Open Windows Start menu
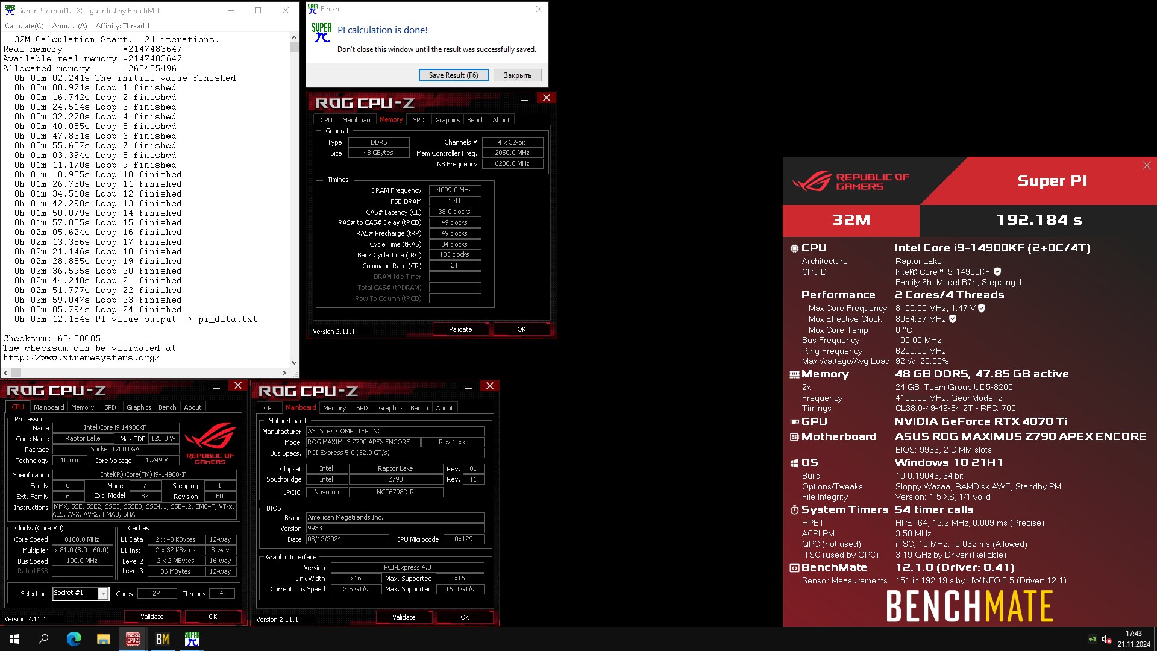This screenshot has width=1157, height=651. (14, 639)
